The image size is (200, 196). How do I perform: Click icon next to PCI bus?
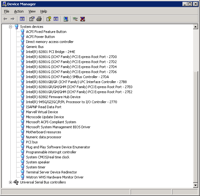coord(22,142)
